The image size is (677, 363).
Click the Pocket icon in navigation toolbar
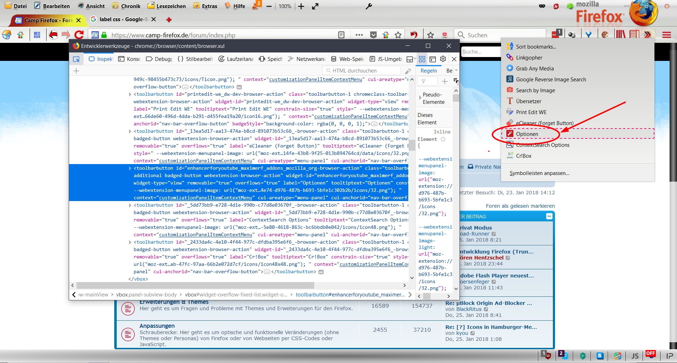point(445,35)
